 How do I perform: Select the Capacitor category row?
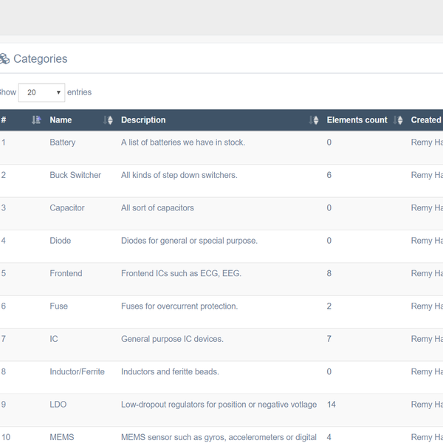[x=67, y=208]
